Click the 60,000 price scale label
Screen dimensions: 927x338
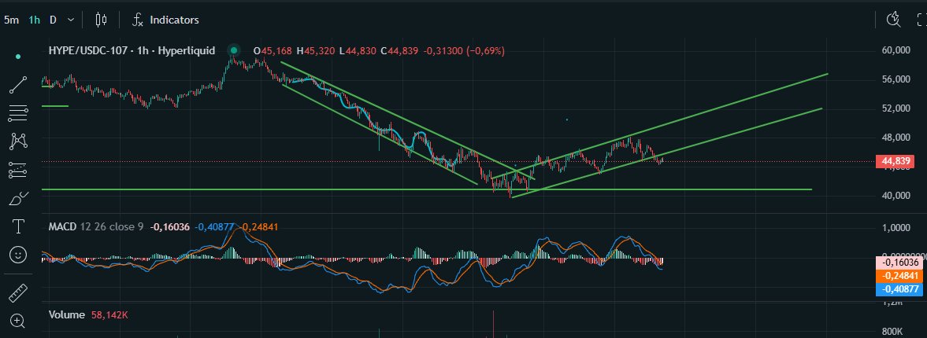point(895,51)
